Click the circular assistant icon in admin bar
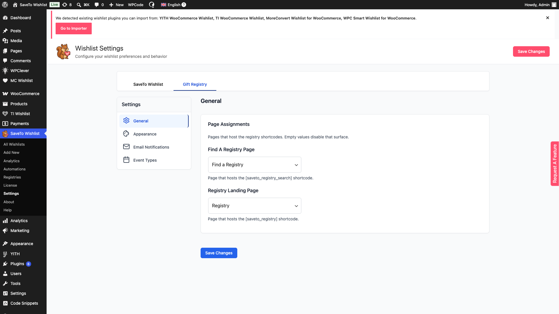Screen dimensions: 559x314 click(152, 5)
